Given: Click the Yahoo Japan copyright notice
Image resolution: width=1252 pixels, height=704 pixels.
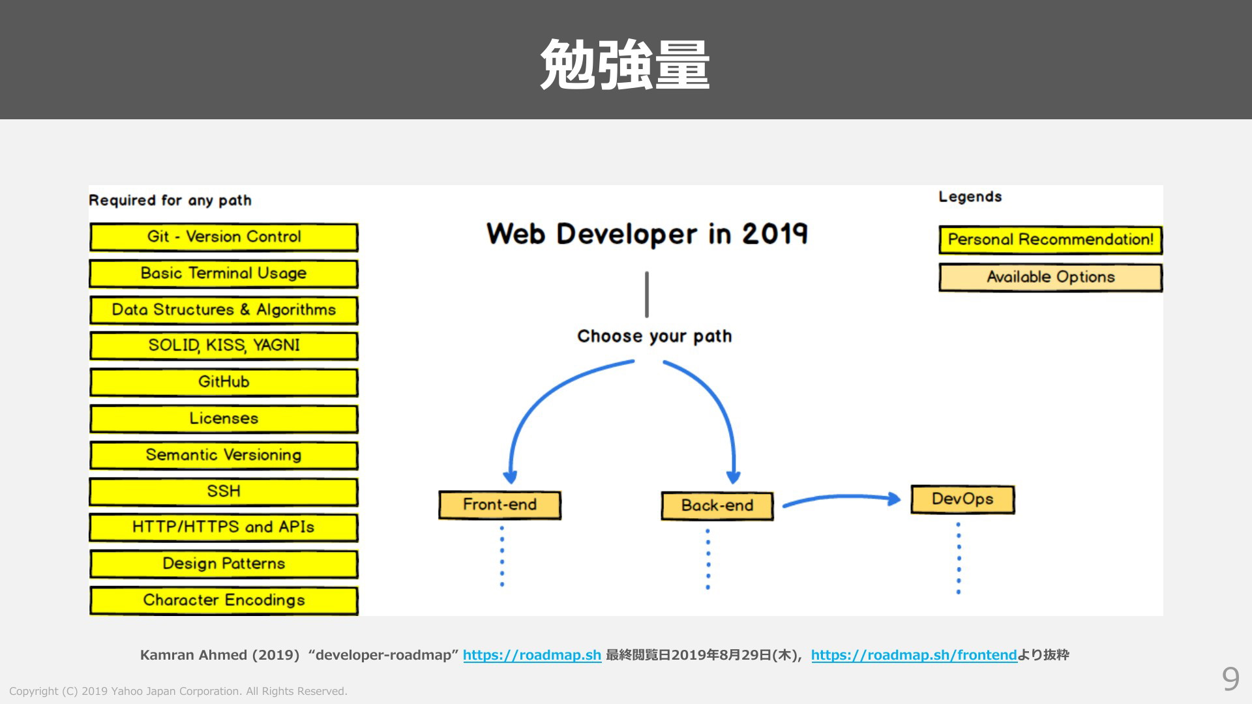Looking at the screenshot, I should 178,691.
